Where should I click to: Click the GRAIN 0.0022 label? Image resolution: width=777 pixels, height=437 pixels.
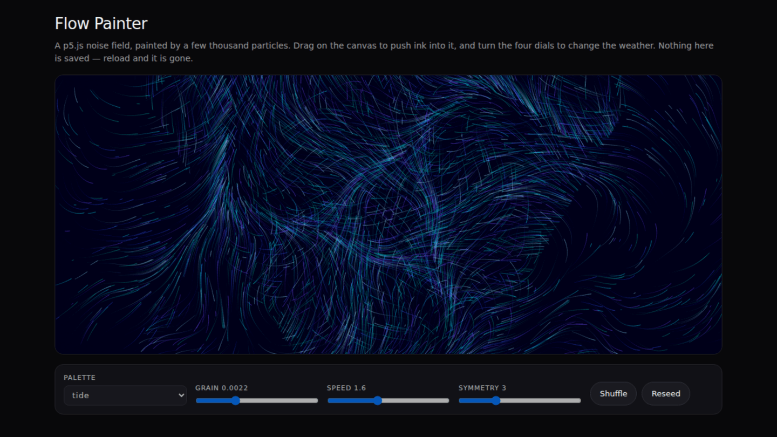point(222,388)
